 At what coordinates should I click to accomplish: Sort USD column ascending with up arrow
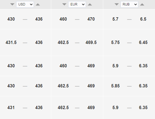point(38,4)
